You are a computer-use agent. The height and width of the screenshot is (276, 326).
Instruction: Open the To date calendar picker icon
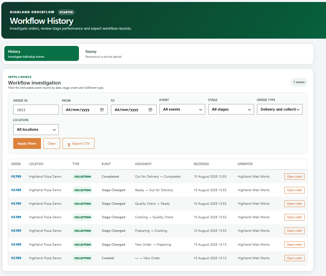click(151, 110)
